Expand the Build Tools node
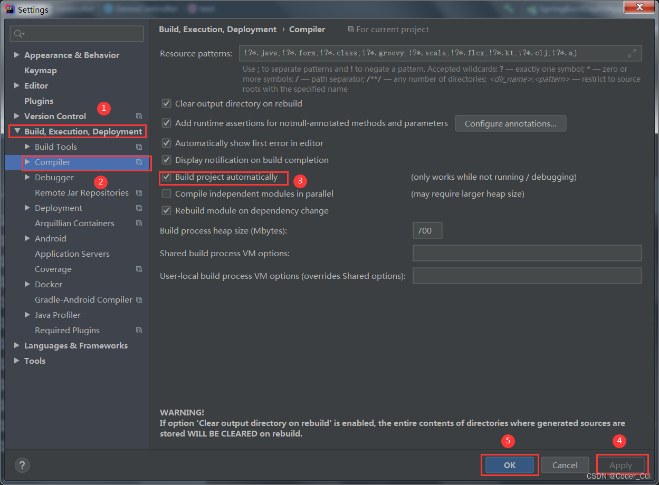Viewport: 659px width, 485px height. (x=27, y=147)
